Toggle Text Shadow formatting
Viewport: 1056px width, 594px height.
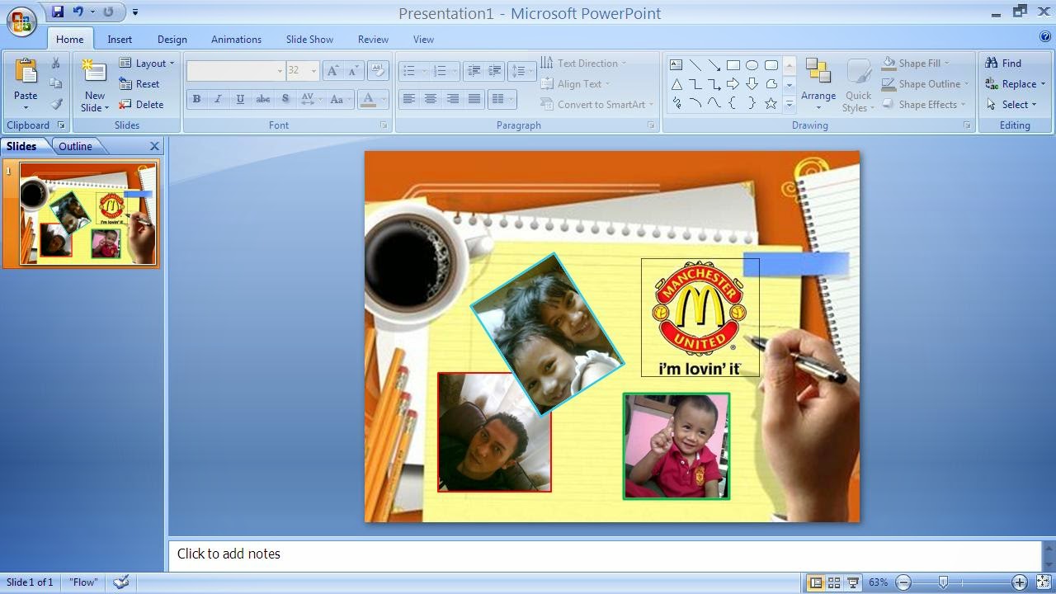point(285,99)
